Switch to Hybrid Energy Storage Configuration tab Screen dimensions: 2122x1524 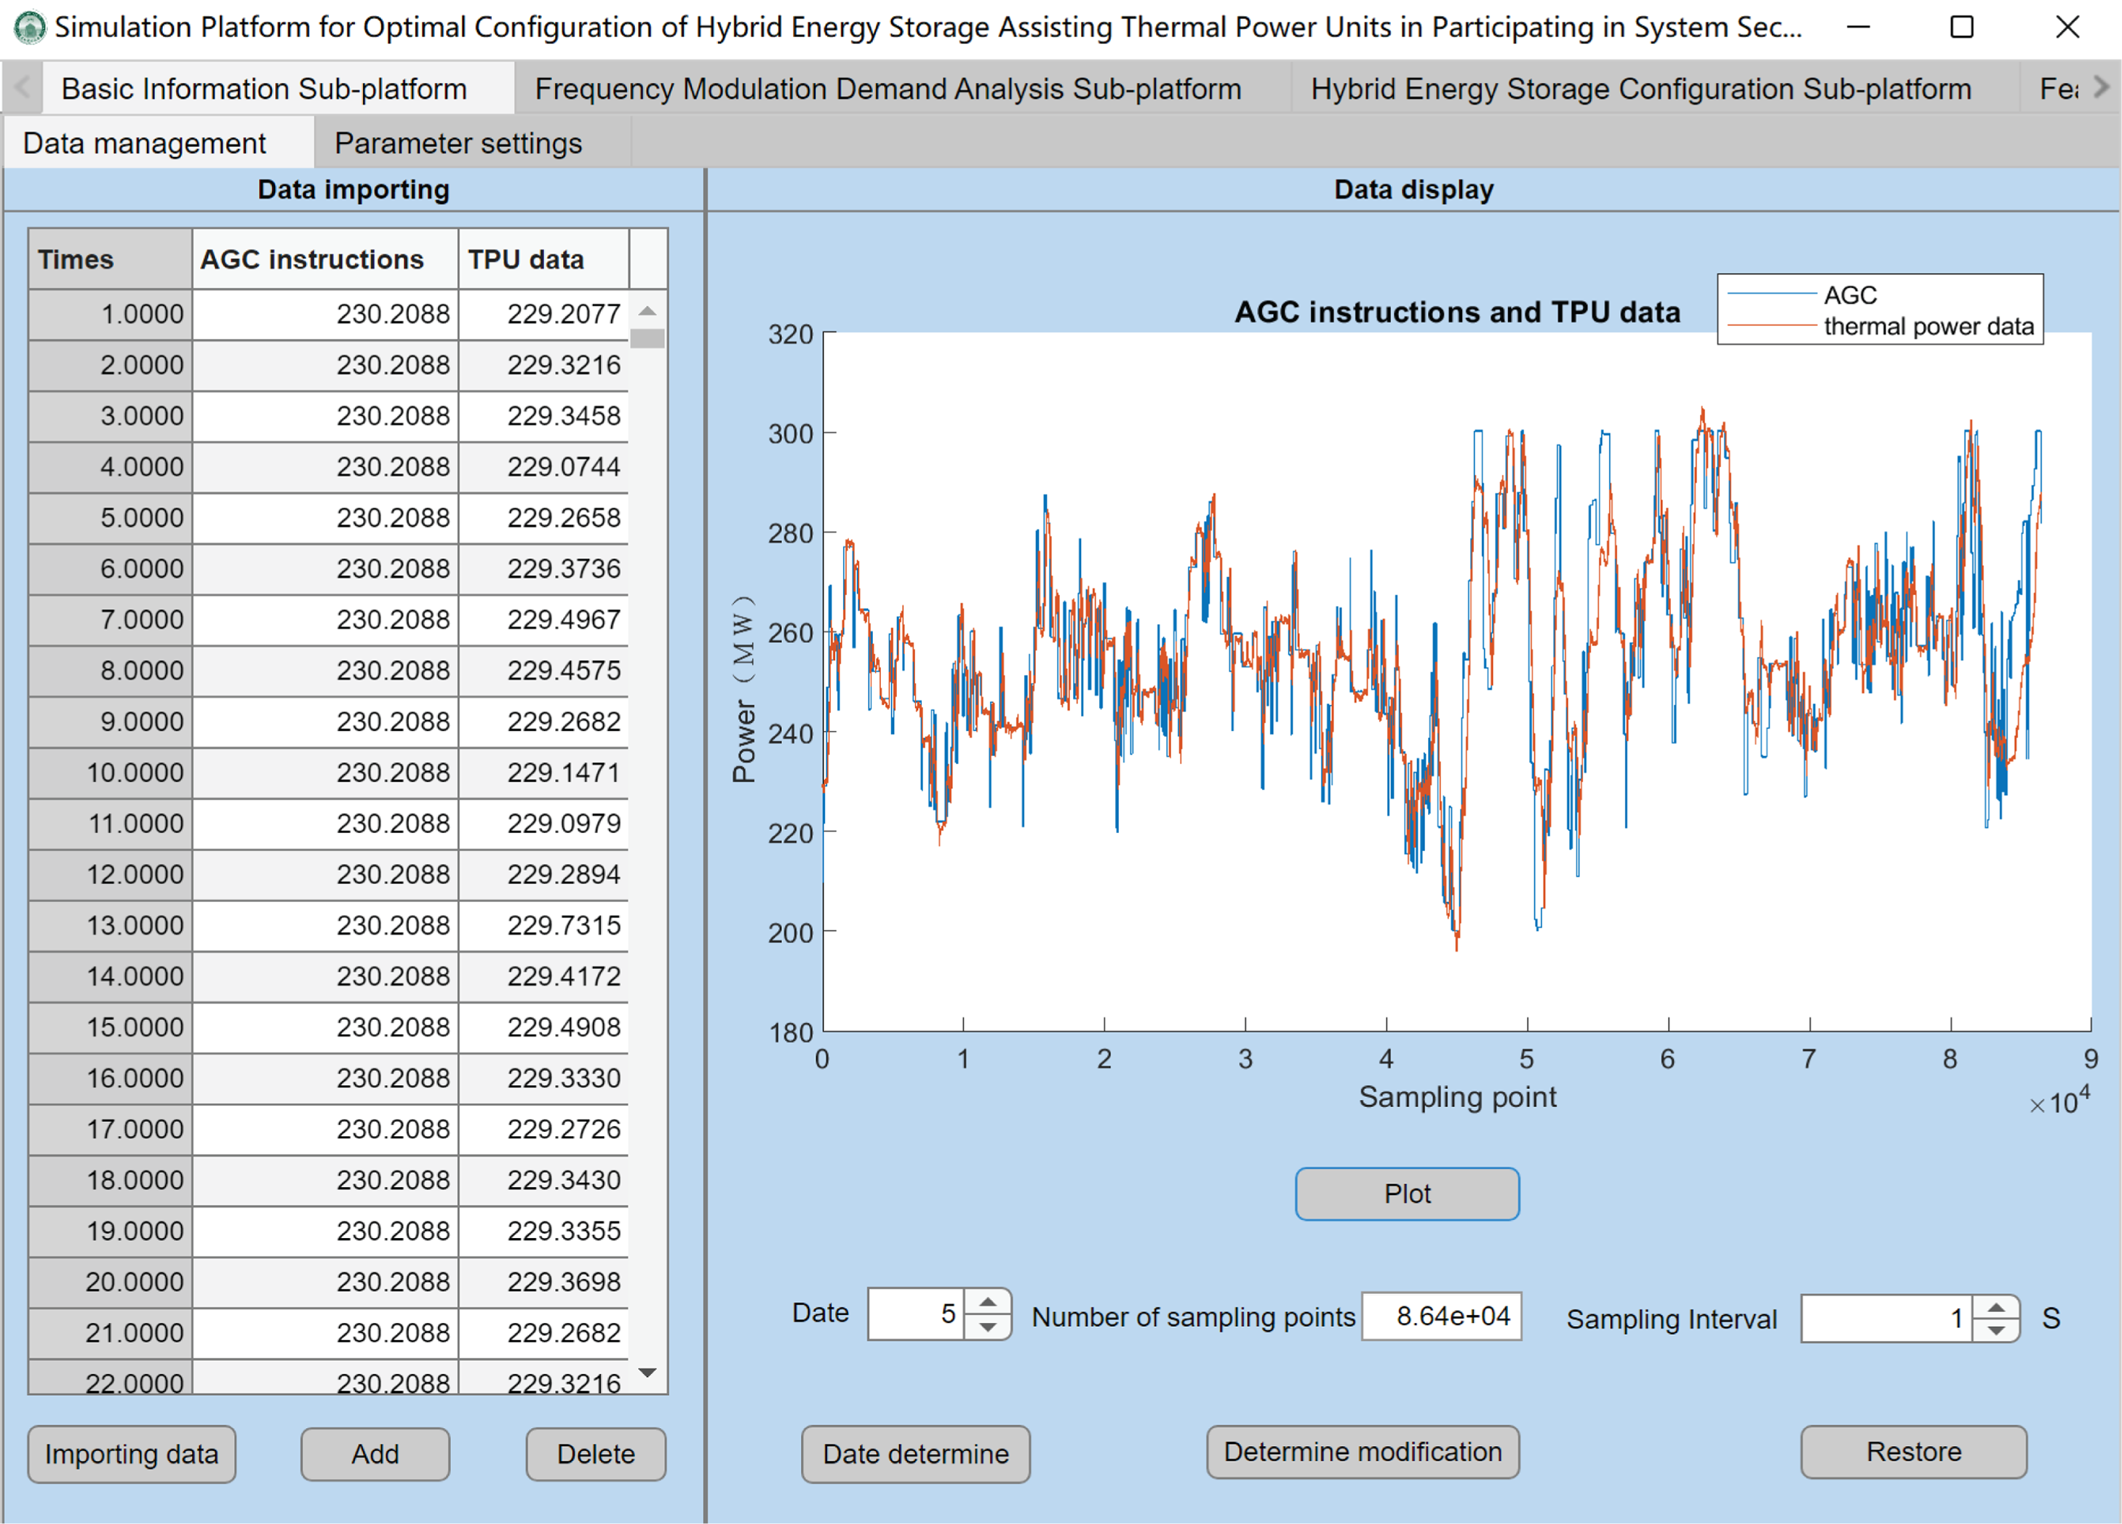click(1640, 89)
